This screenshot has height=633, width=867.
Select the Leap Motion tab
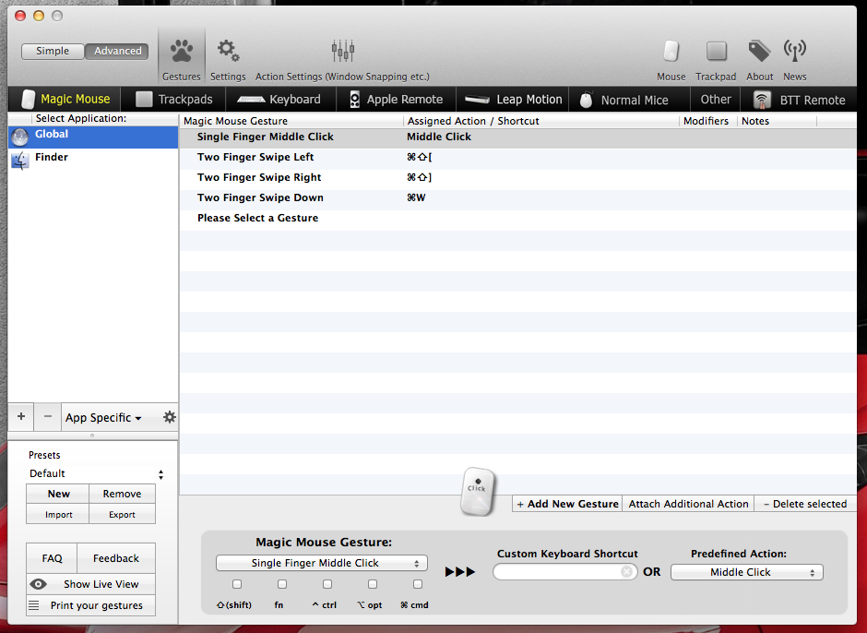point(513,100)
